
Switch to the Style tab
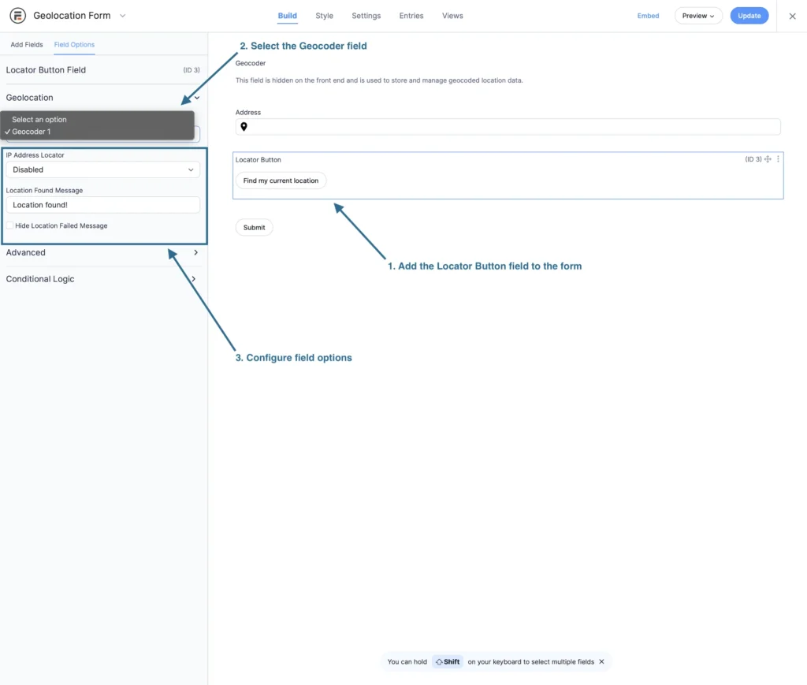pos(324,16)
